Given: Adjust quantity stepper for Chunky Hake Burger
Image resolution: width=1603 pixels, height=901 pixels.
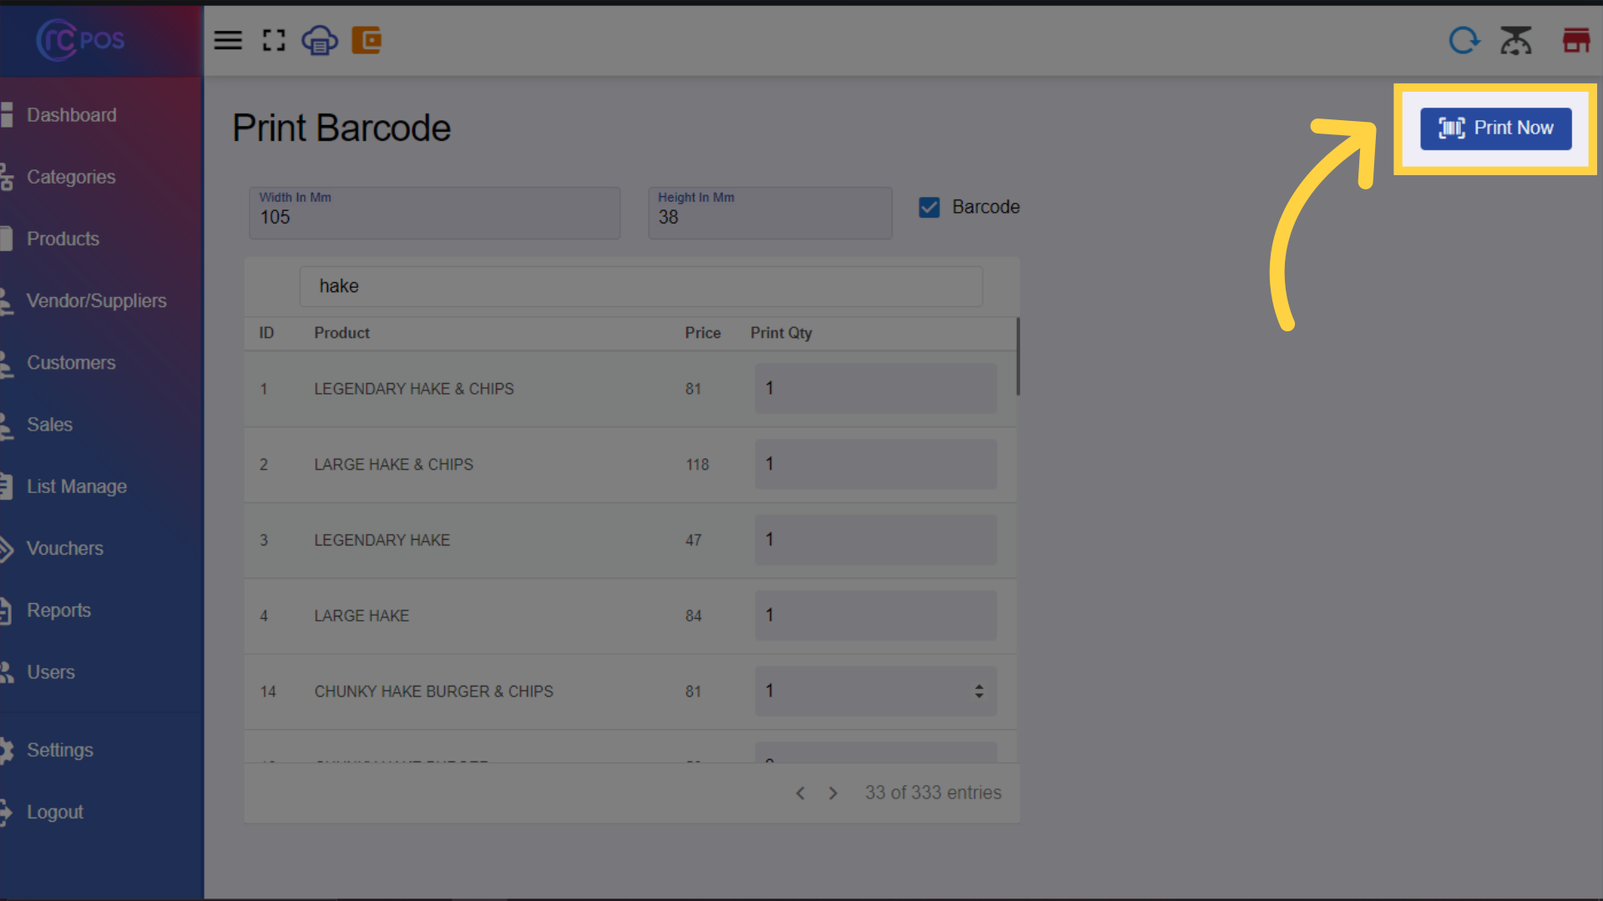Looking at the screenshot, I should 978,692.
